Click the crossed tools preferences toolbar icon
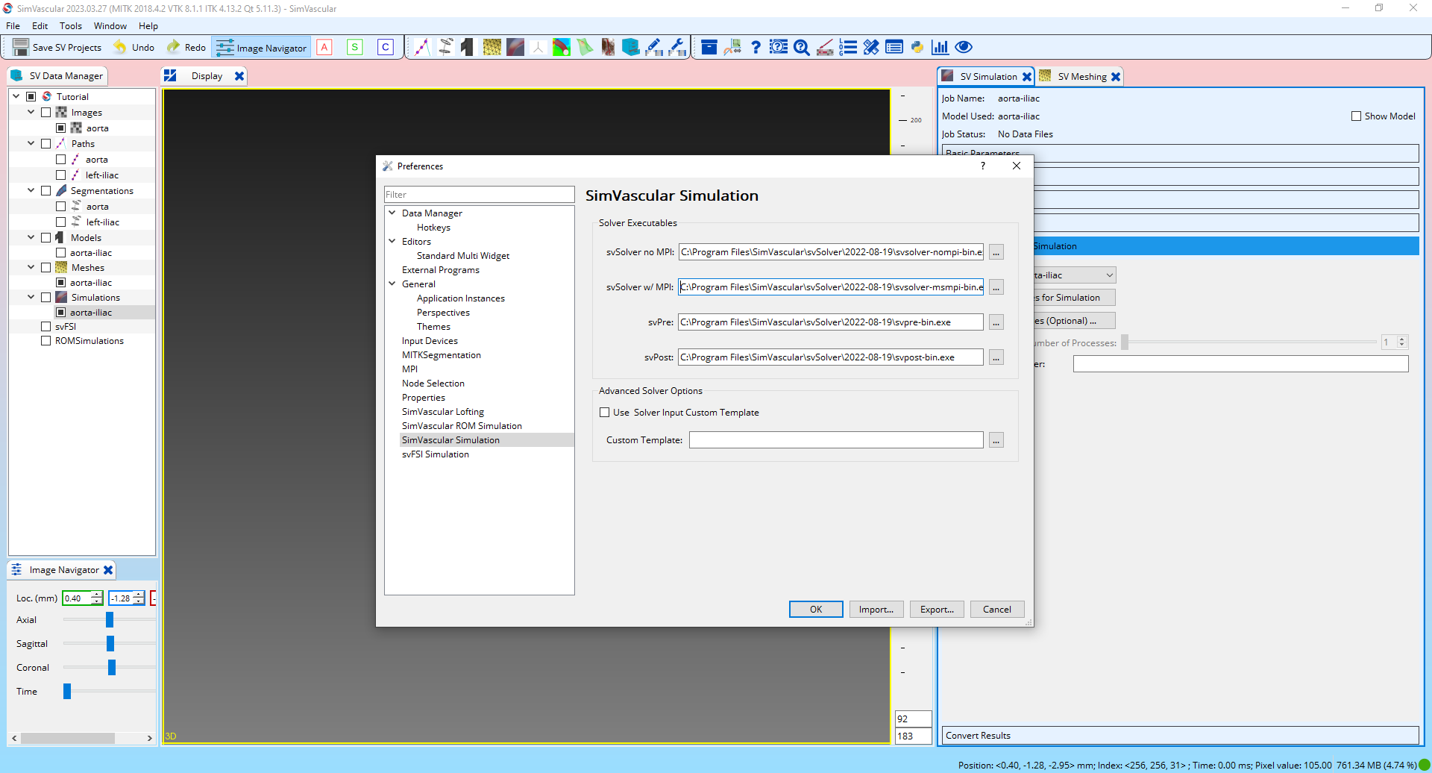Screen dimensions: 1432x773 coord(871,47)
